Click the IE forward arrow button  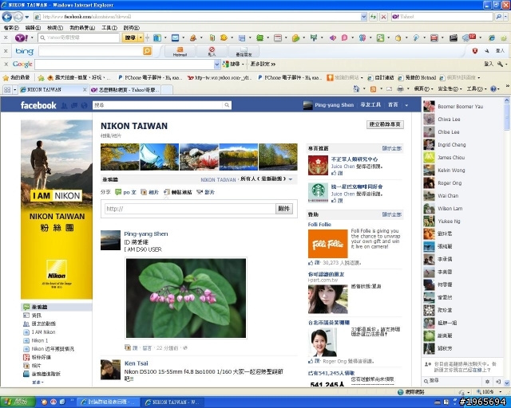click(18, 17)
